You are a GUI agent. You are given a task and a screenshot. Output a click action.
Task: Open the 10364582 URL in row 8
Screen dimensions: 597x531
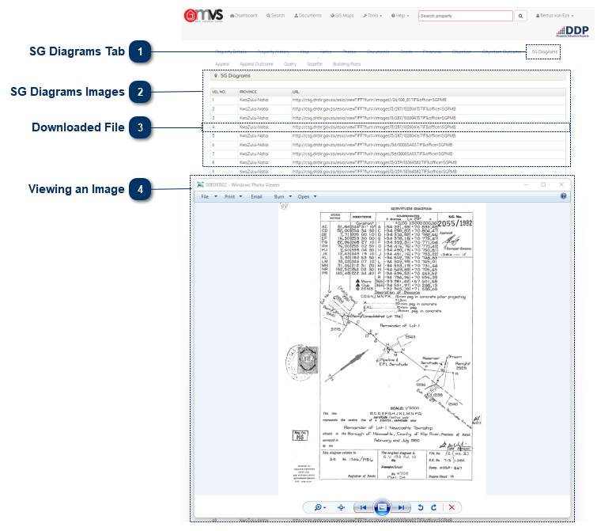pyautogui.click(x=374, y=163)
